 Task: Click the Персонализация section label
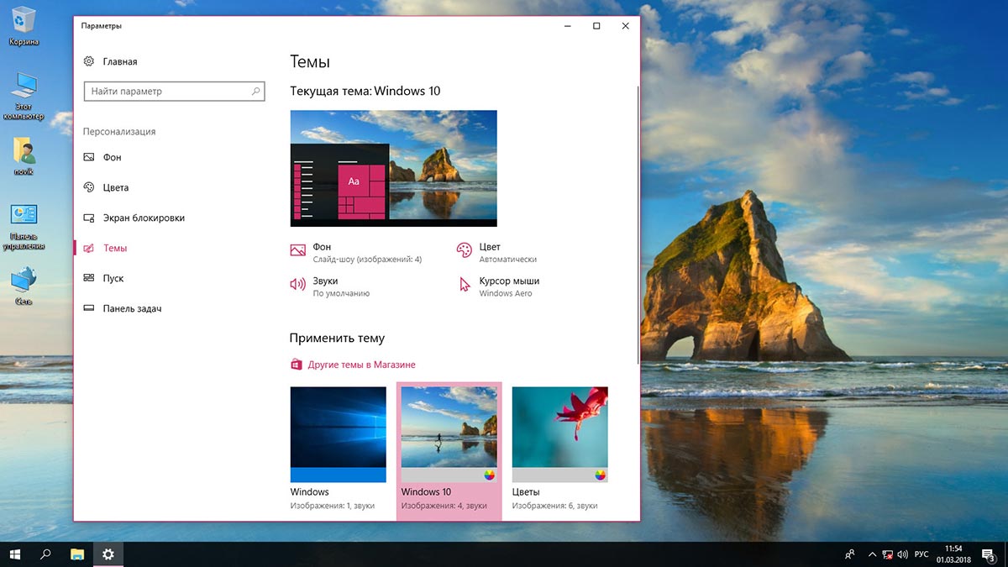point(119,132)
